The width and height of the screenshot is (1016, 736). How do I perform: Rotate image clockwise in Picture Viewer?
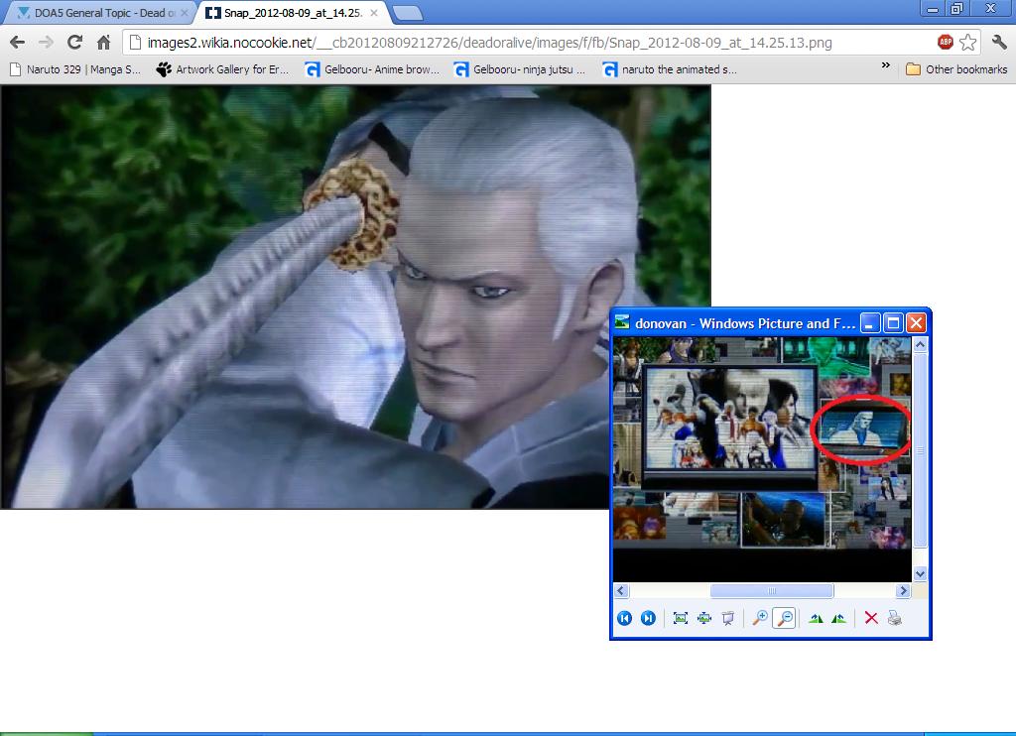816,618
